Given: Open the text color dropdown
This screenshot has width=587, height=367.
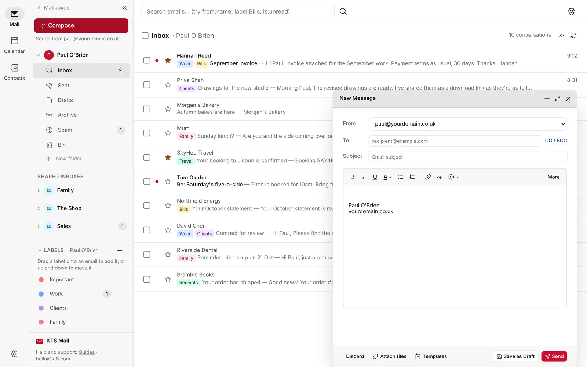Looking at the screenshot, I should pyautogui.click(x=387, y=177).
